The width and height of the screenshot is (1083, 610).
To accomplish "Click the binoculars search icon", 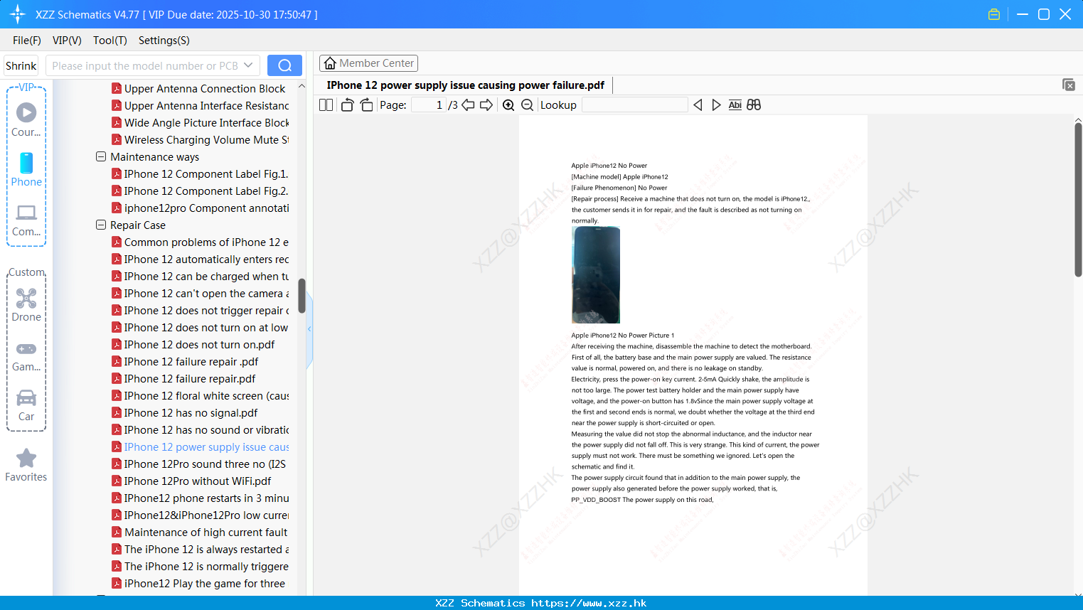I will tap(754, 105).
